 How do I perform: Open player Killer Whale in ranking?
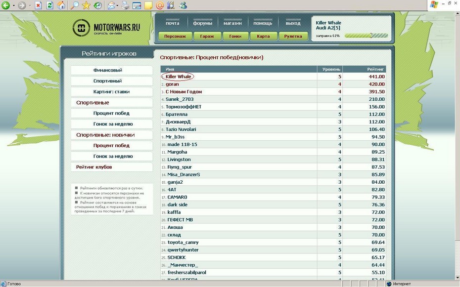178,77
